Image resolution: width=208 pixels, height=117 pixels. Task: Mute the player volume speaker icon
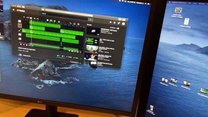[27, 45]
